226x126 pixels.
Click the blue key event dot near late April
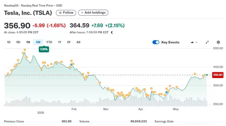(166, 92)
